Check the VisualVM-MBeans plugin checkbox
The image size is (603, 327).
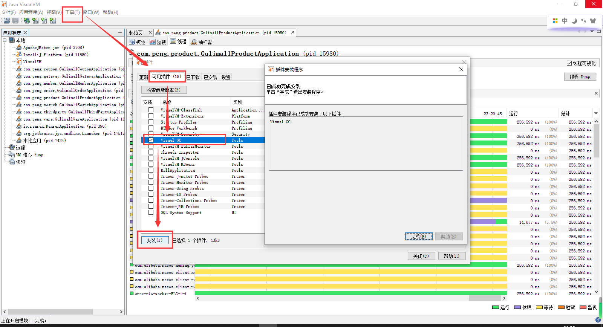click(x=151, y=164)
